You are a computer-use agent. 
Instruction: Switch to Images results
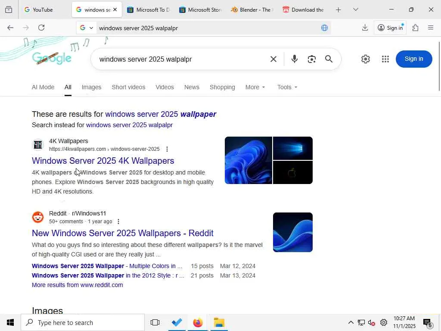pos(91,87)
